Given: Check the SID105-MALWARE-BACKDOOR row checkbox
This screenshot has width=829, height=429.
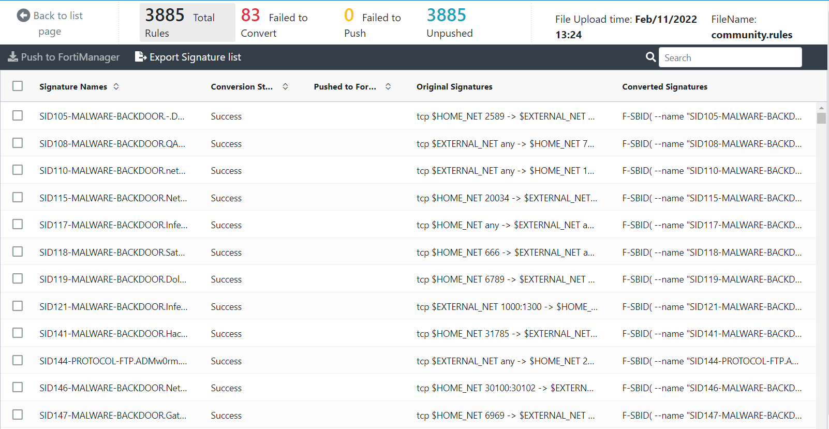Looking at the screenshot, I should coord(18,115).
